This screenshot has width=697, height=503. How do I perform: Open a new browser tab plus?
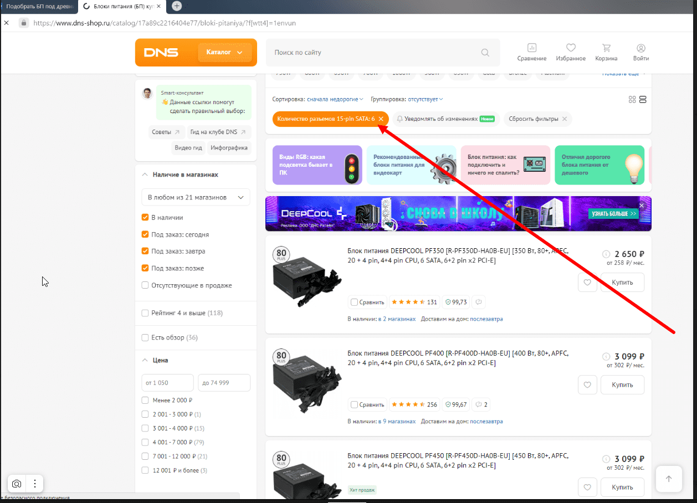(x=177, y=6)
